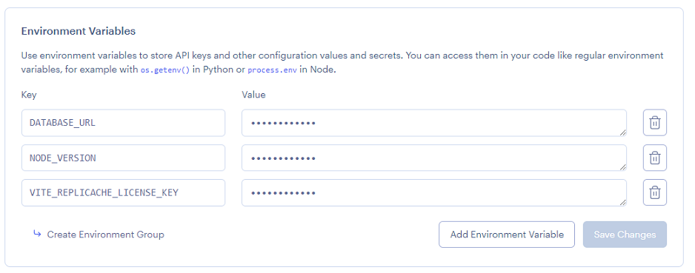Click the process.env code snippet

click(272, 70)
